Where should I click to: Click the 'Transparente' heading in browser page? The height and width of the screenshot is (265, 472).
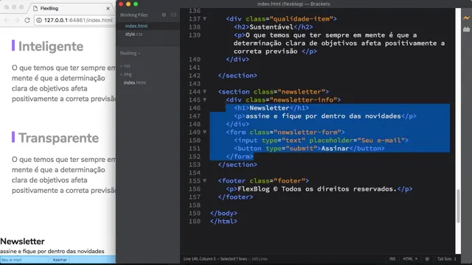[x=58, y=138]
